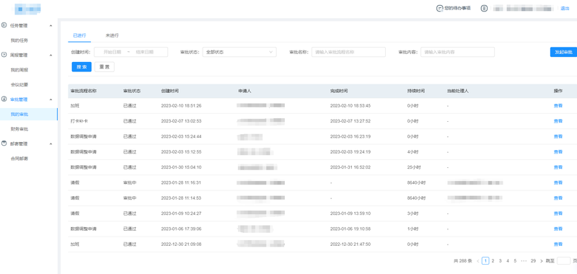Click the pagination ellipsis to skip pages
The width and height of the screenshot is (577, 274).
tap(524, 261)
